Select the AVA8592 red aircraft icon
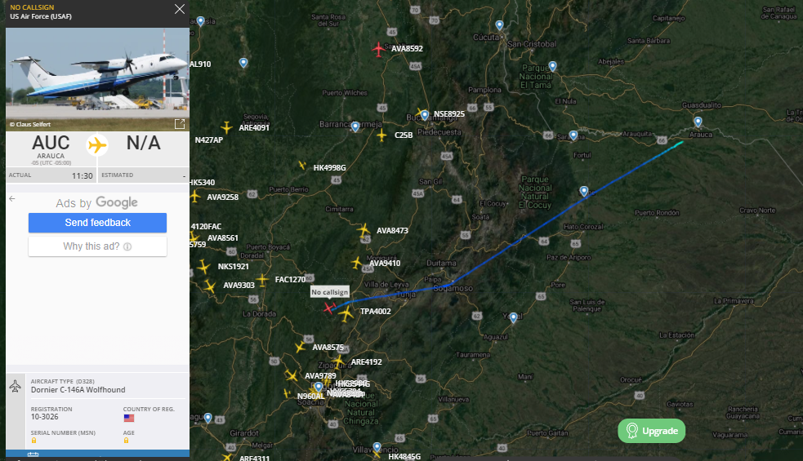803x461 pixels. 378,50
